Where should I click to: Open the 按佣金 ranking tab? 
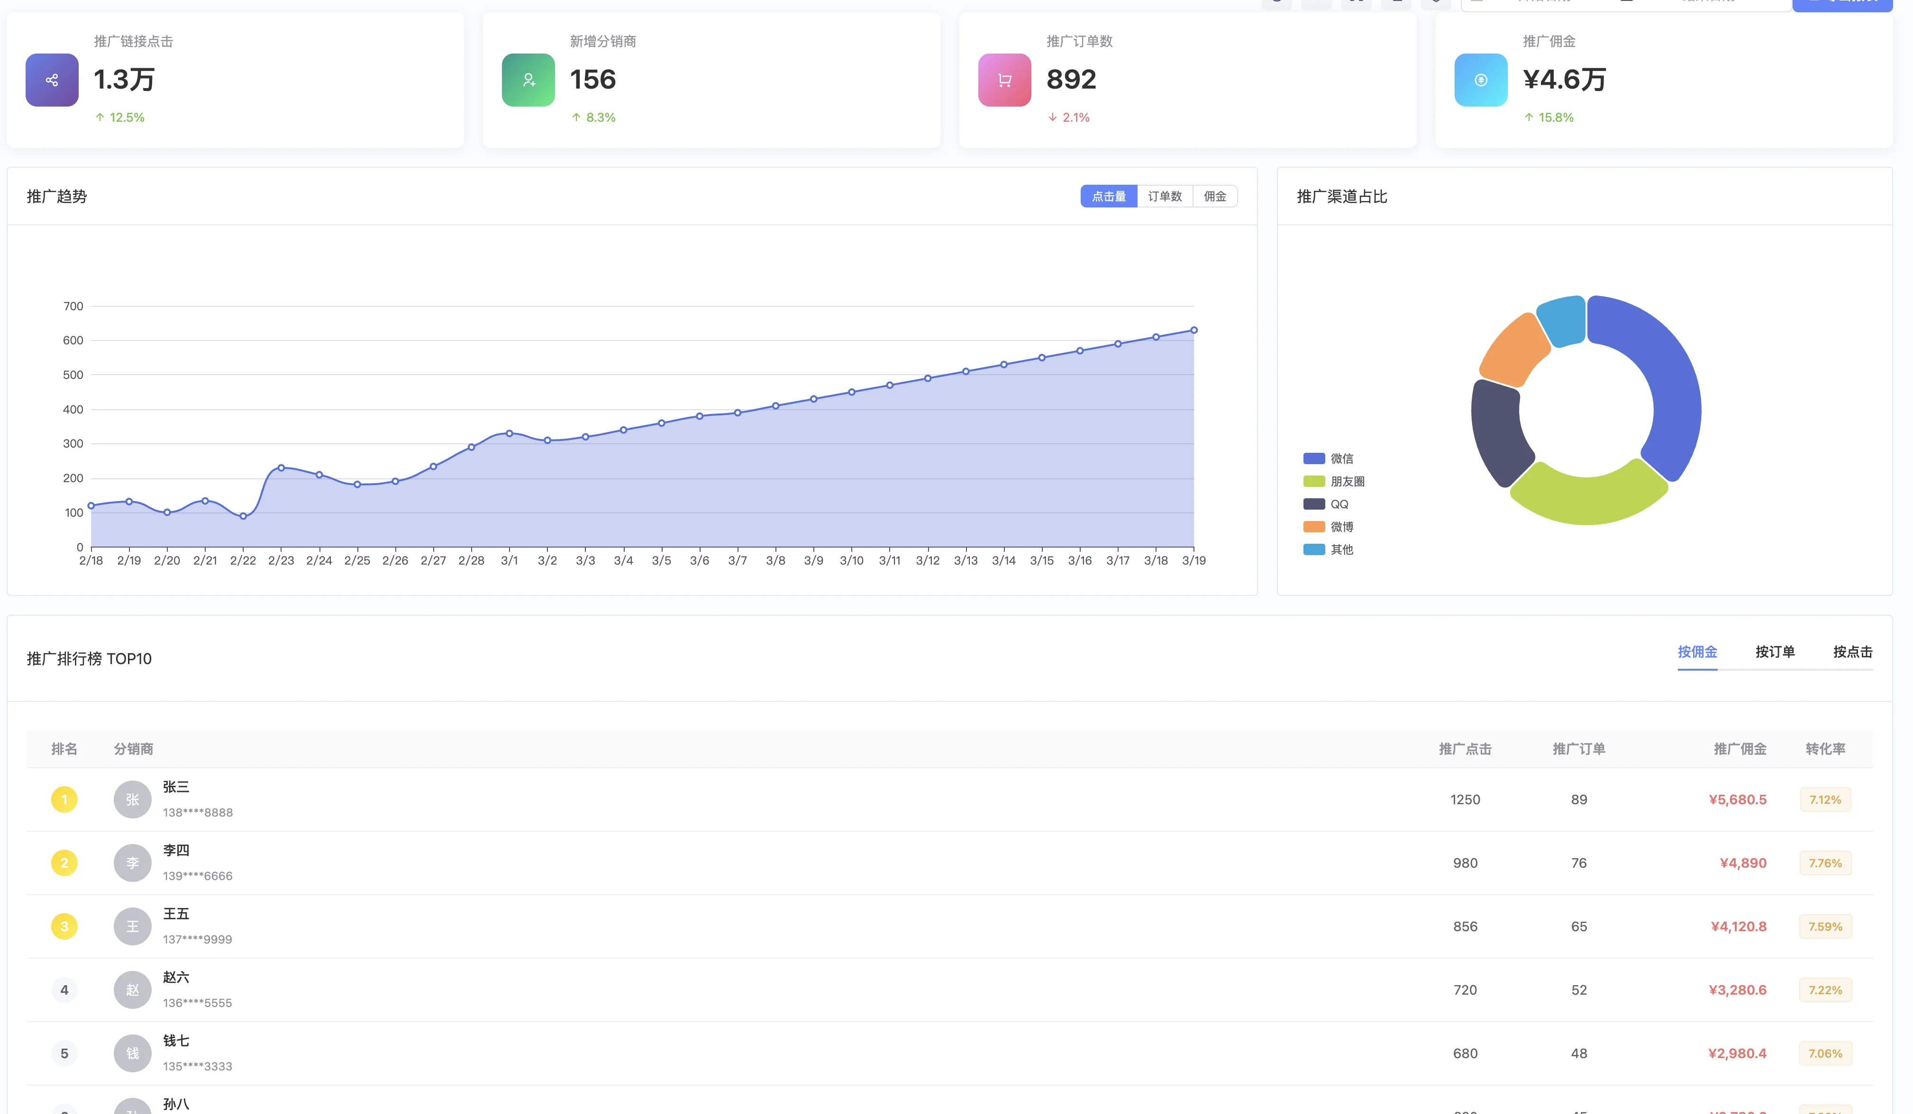click(x=1697, y=652)
